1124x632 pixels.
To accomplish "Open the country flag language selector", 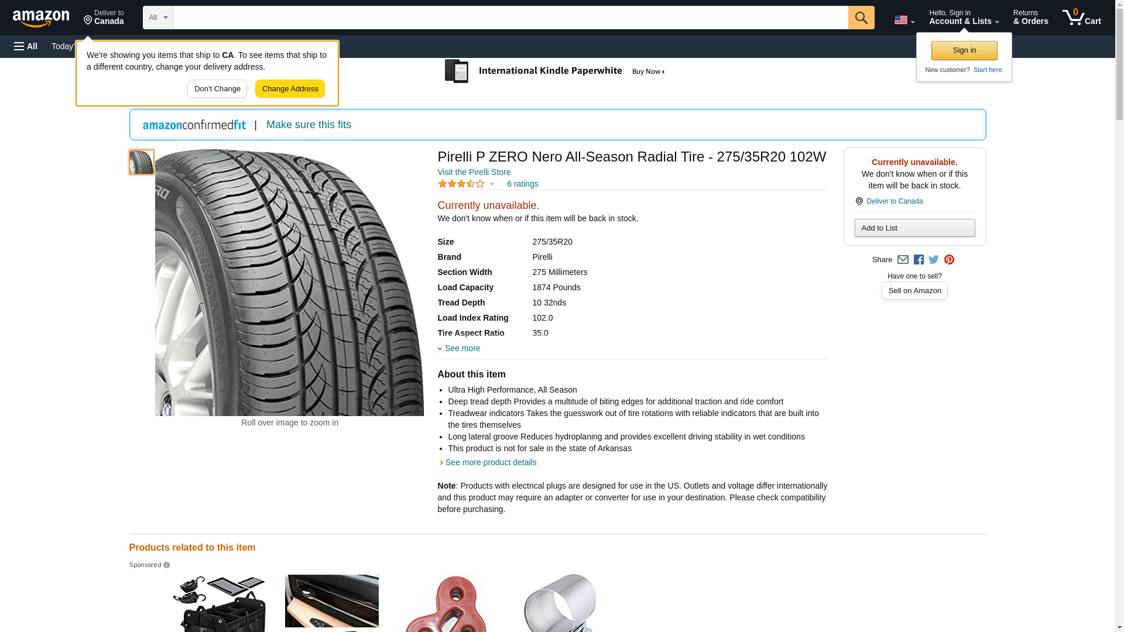I will [904, 20].
